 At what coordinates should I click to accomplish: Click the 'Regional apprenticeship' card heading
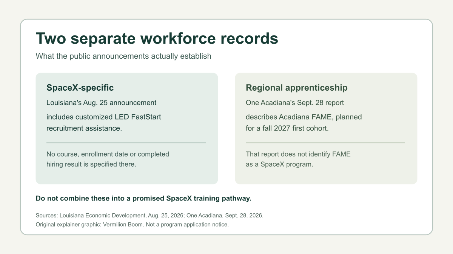tap(297, 88)
